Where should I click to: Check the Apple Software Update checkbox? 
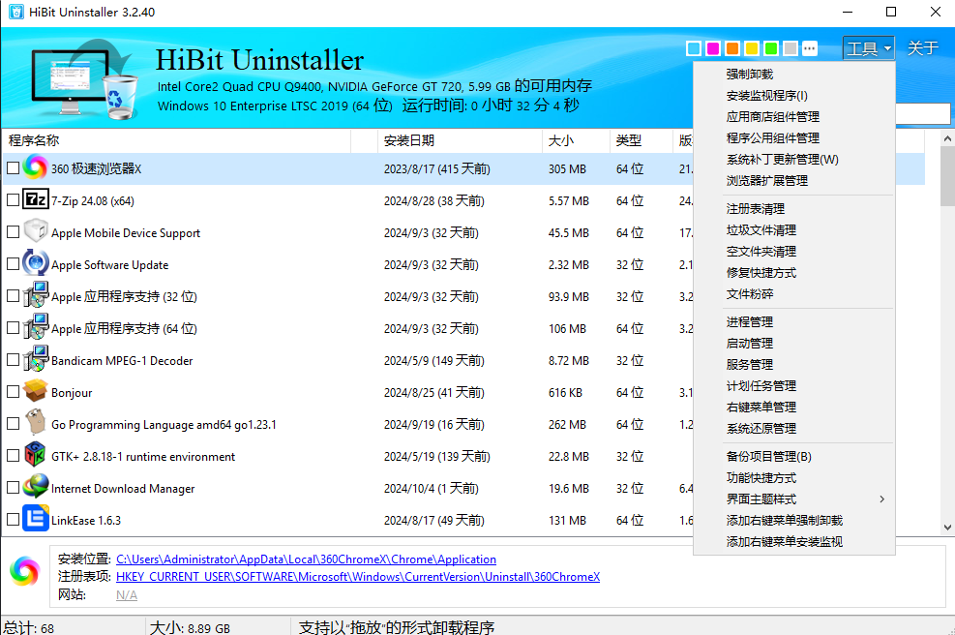pyautogui.click(x=13, y=264)
